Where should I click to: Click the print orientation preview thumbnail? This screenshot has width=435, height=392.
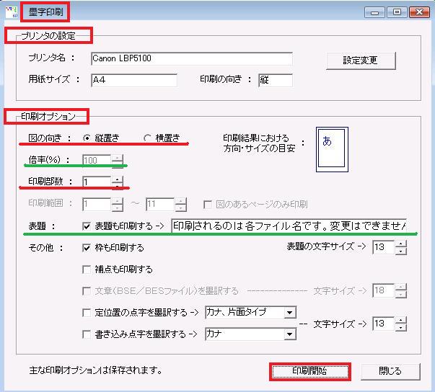pyautogui.click(x=331, y=150)
